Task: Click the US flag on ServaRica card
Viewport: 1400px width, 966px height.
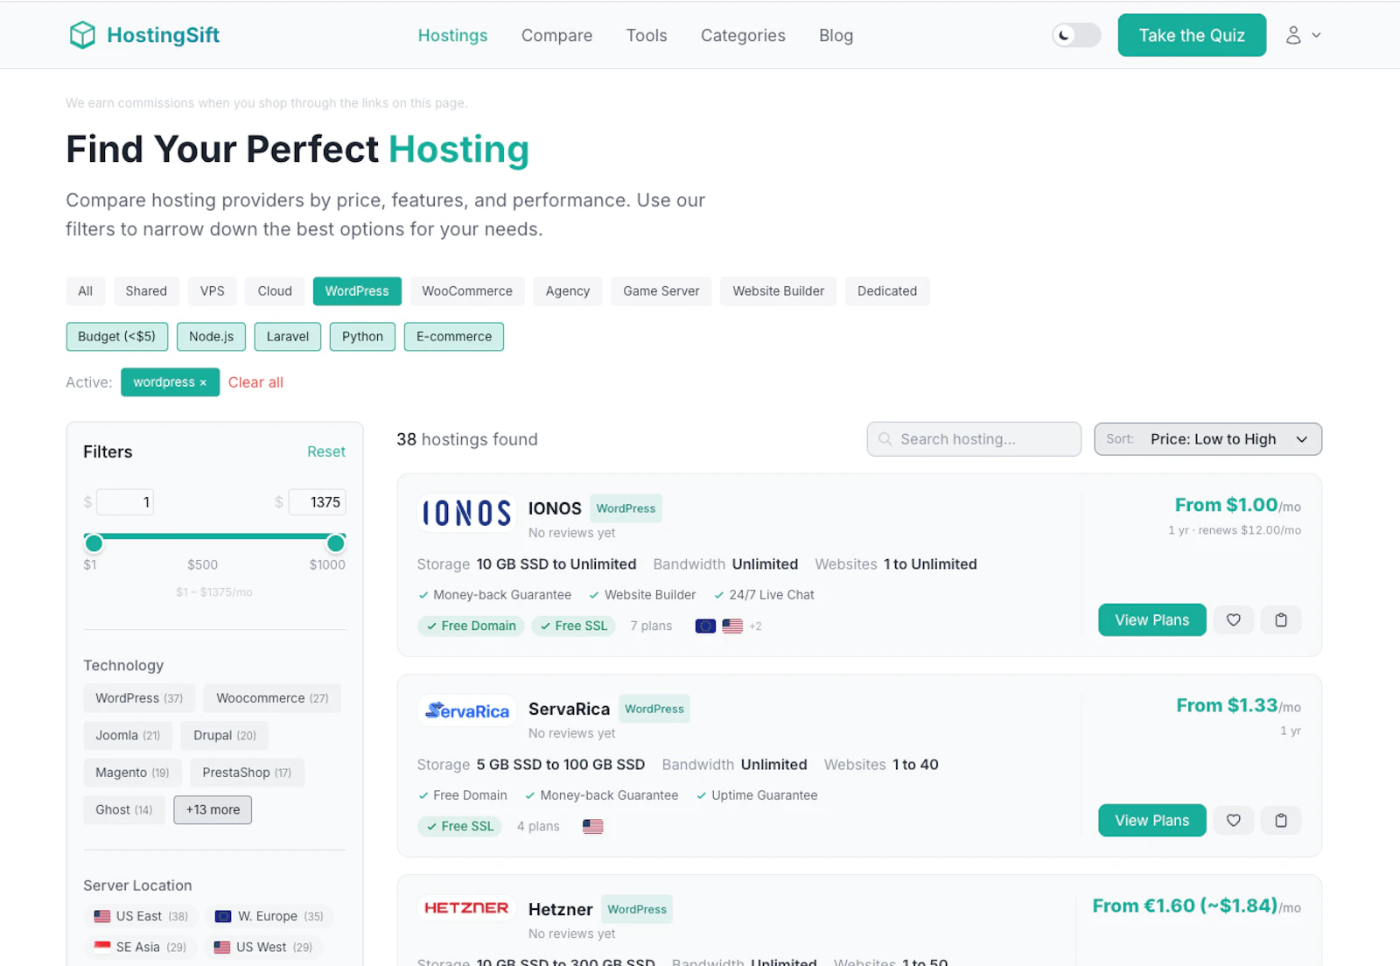Action: pyautogui.click(x=592, y=827)
